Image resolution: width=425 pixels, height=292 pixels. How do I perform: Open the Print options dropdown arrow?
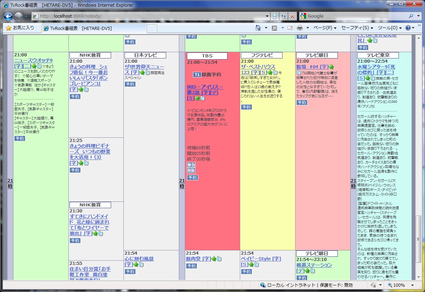pos(308,28)
